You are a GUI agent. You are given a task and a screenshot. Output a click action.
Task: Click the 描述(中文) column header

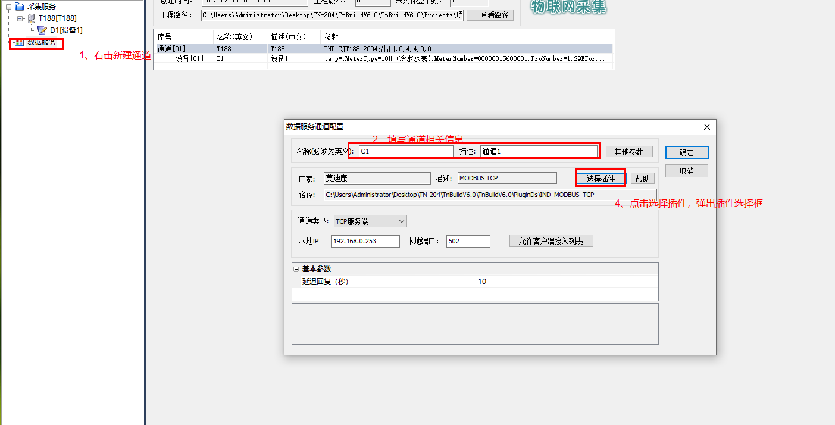(x=293, y=37)
